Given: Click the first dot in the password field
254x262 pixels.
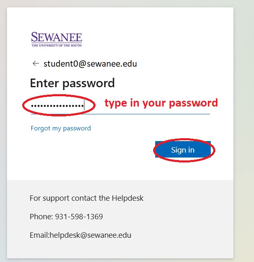Looking at the screenshot, I should pyautogui.click(x=32, y=106).
